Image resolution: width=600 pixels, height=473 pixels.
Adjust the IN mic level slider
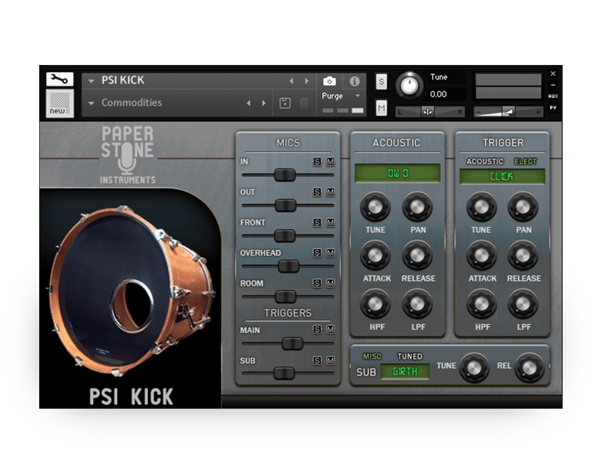285,175
